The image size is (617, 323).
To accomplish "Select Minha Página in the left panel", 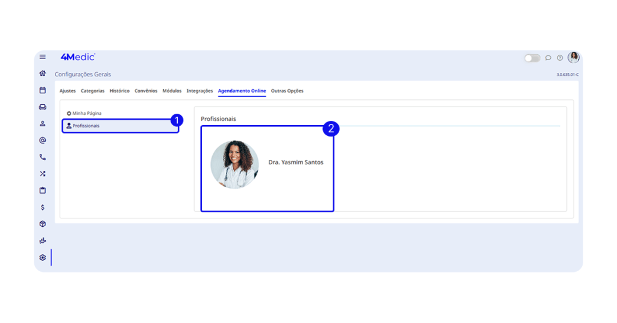I will point(87,113).
